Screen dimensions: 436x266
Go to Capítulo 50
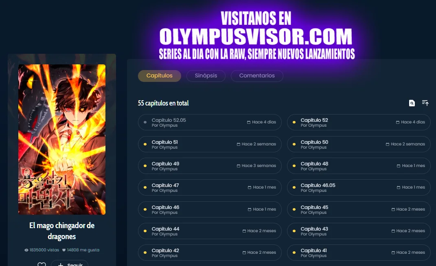point(359,144)
